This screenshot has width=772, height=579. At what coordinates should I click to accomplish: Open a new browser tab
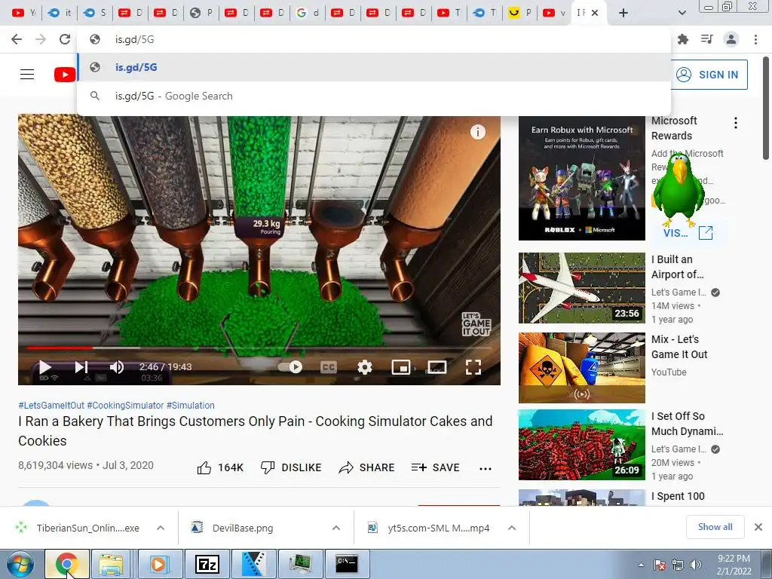click(x=623, y=13)
